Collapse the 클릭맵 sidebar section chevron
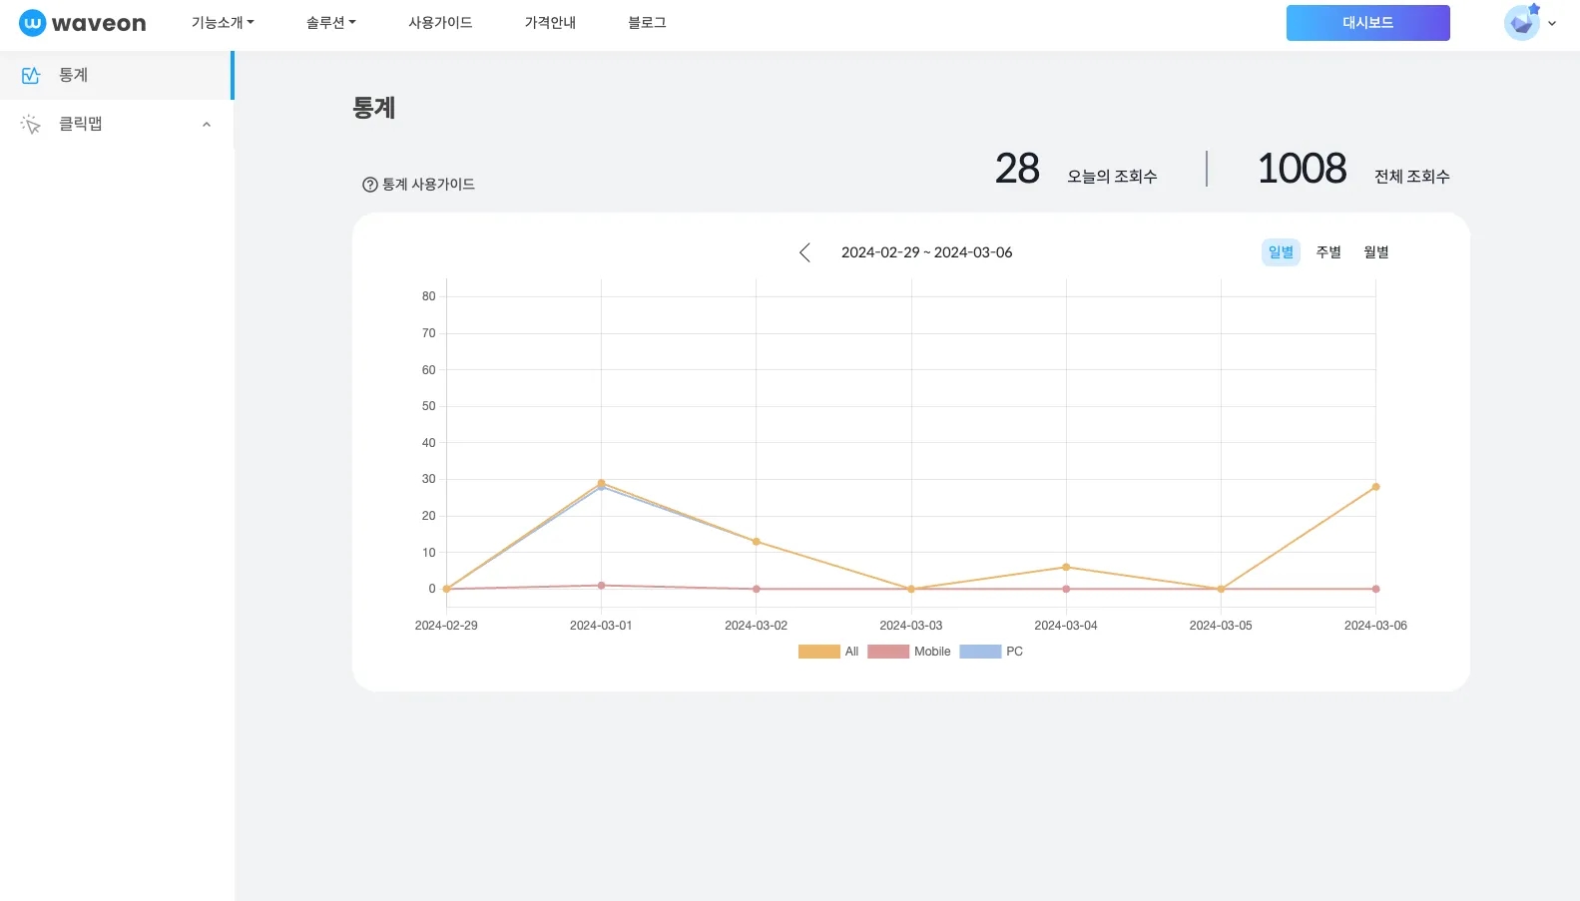 (x=207, y=125)
